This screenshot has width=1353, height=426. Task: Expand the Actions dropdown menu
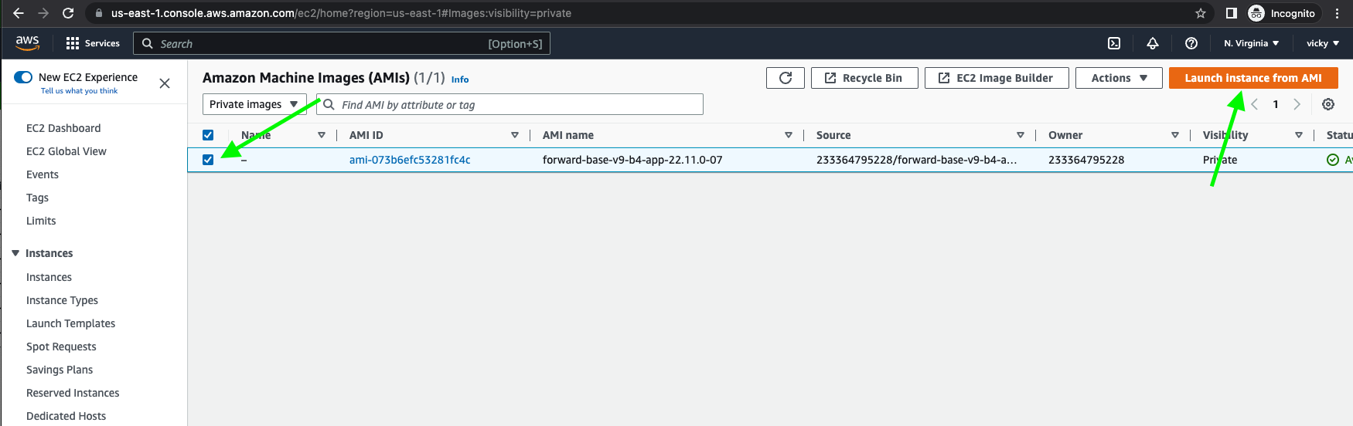[1118, 78]
